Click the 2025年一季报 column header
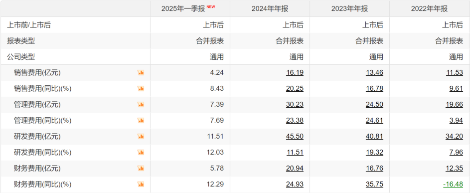The width and height of the screenshot is (470, 193). tap(183, 8)
